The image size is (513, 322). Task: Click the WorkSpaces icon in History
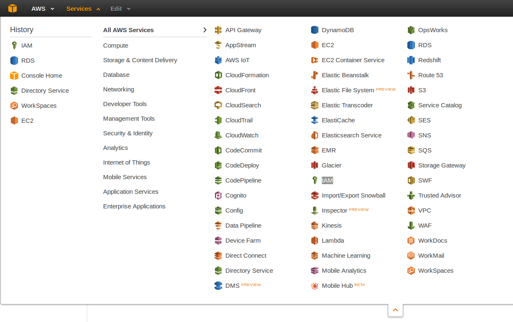pos(14,106)
